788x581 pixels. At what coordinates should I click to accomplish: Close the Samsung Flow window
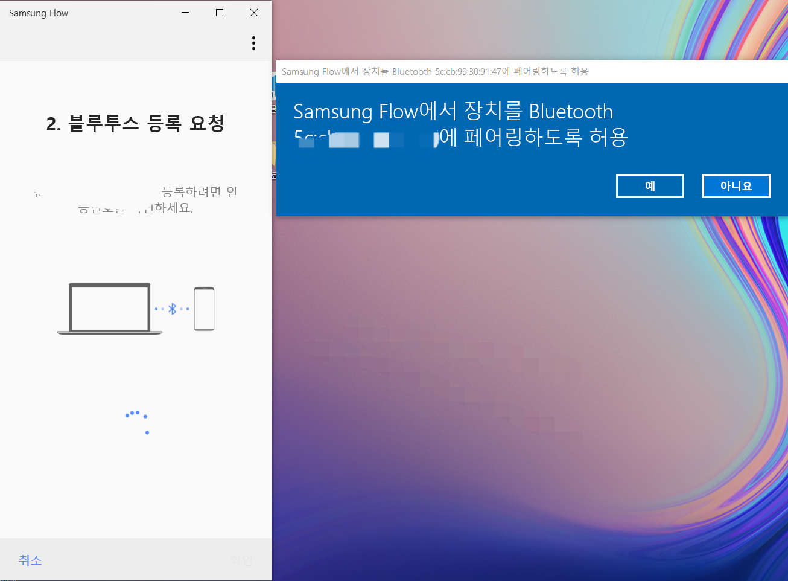[254, 13]
